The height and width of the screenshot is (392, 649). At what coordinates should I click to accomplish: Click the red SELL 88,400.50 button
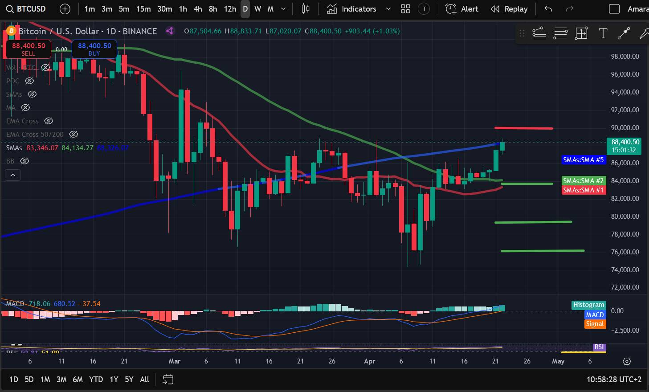point(29,49)
